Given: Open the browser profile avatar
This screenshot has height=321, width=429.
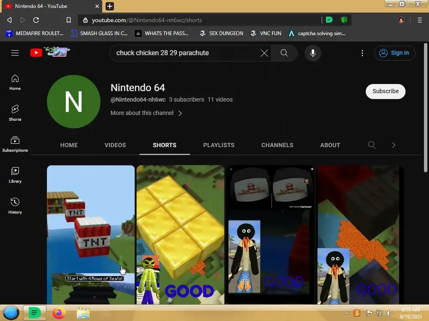Looking at the screenshot, I should (401, 20).
